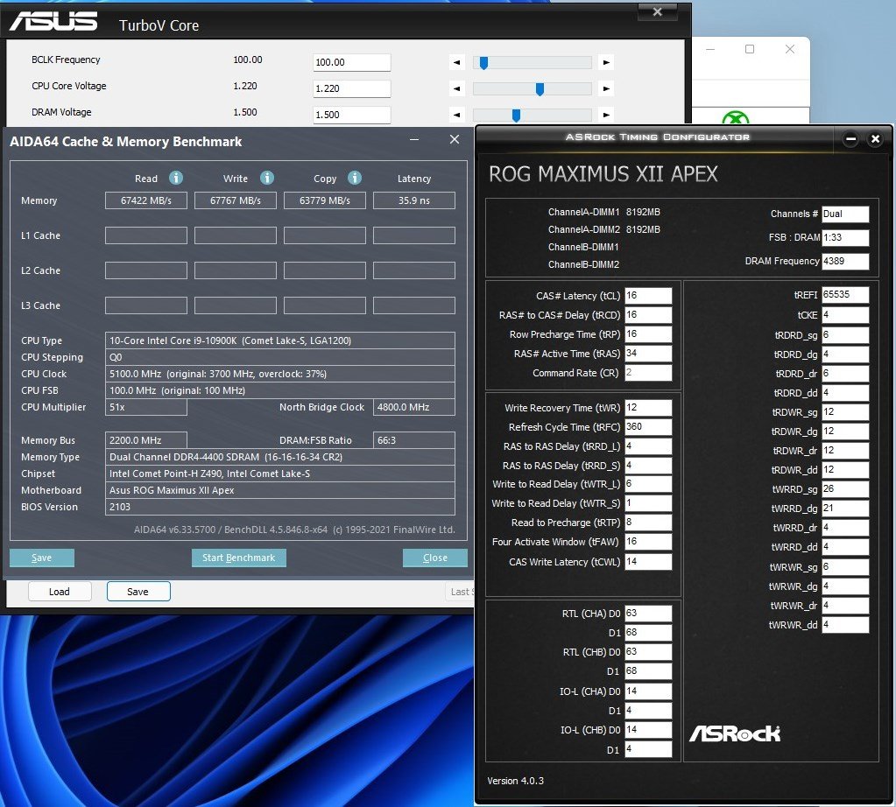This screenshot has height=807, width=896.
Task: Click the Start Benchmark button
Action: pos(239,558)
